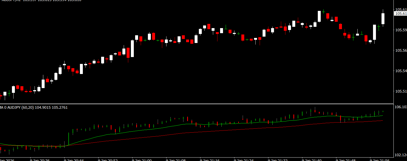The width and height of the screenshot is (407, 161).
Task: Click the 102.124 indicator scale value
Action: pyautogui.click(x=401, y=155)
